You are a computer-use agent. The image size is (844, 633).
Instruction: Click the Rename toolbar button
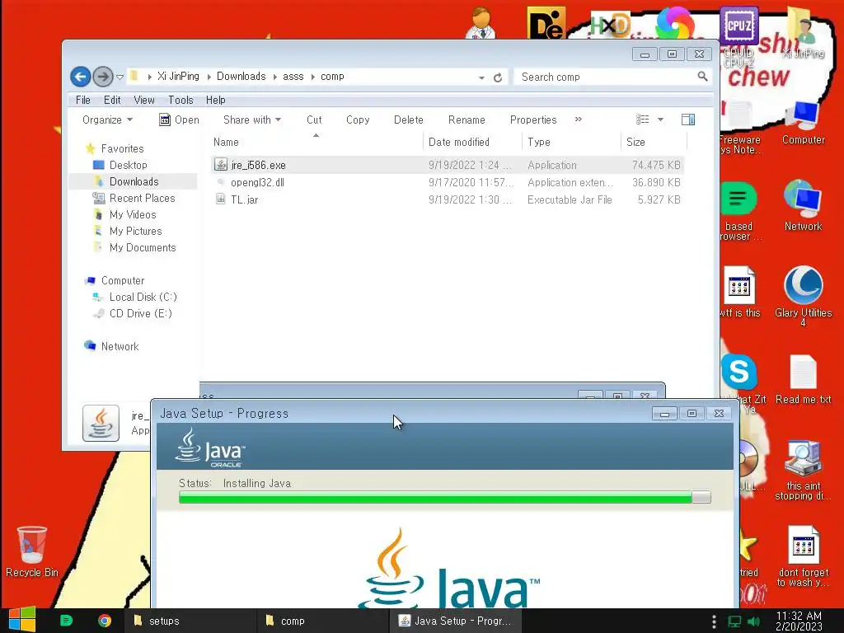point(467,120)
